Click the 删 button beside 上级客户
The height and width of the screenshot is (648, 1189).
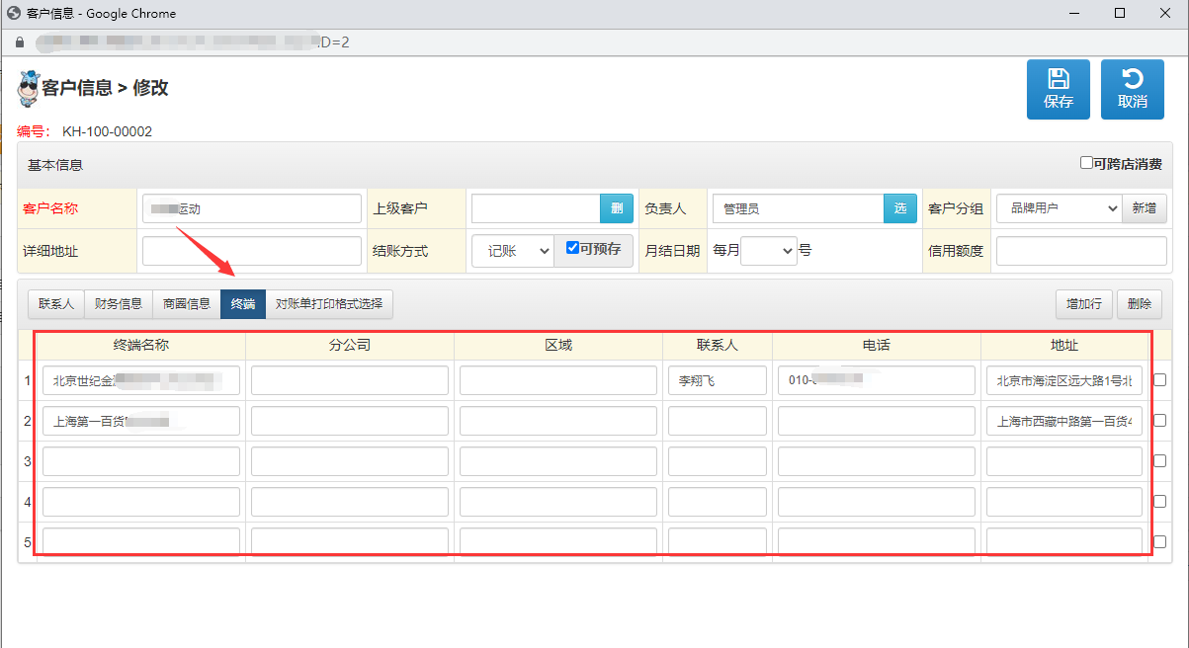617,208
